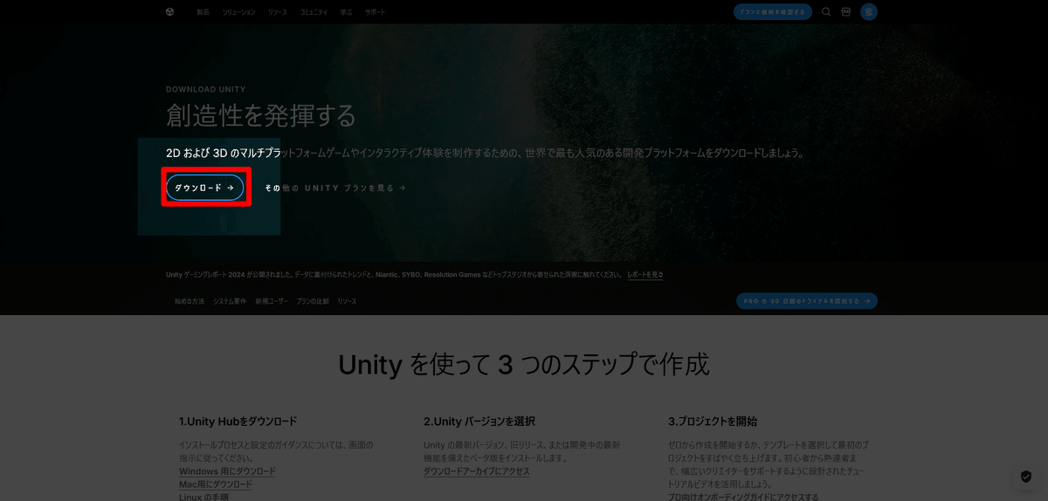Open the 製品 menu
The width and height of the screenshot is (1048, 501).
(203, 12)
